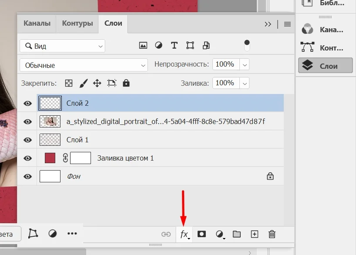Select the layer mask thumbnail of Заливка цветом 1

click(x=81, y=158)
